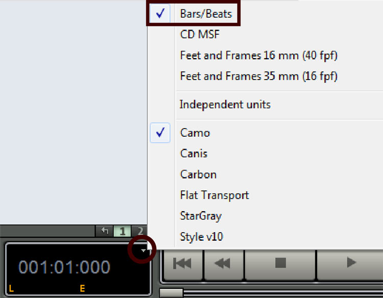The width and height of the screenshot is (383, 298).
Task: Click the return arrow icon beside snapshot 1
Action: coord(104,231)
